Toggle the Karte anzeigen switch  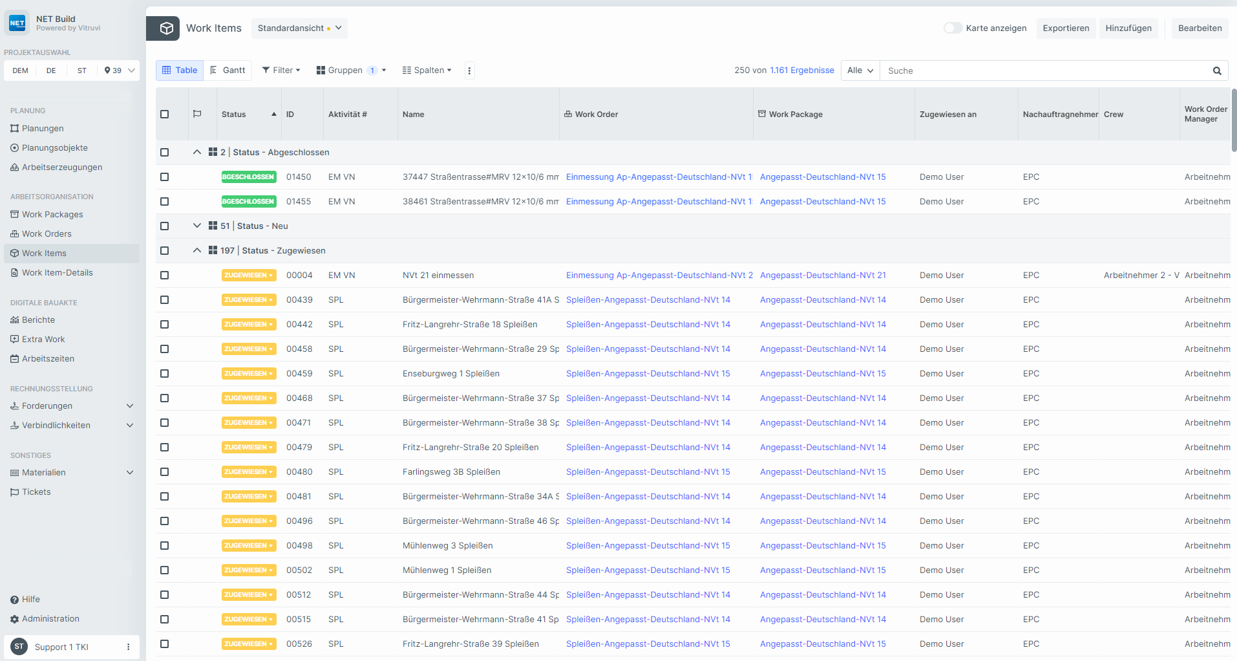coord(953,28)
